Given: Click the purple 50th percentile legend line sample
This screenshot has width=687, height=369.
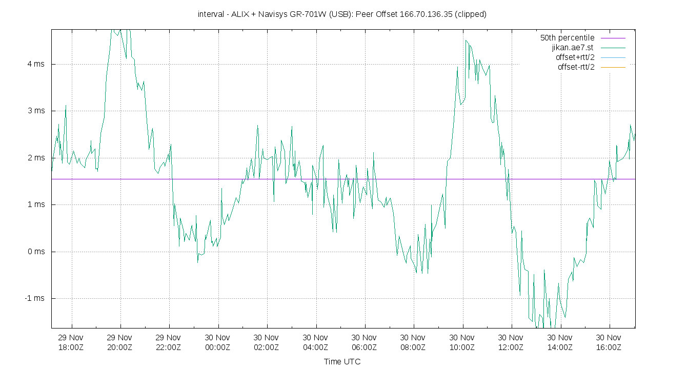Looking at the screenshot, I should point(612,38).
